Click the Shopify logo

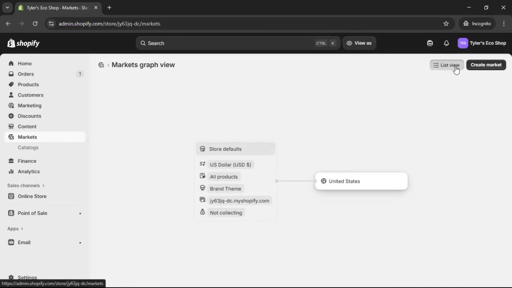23,43
